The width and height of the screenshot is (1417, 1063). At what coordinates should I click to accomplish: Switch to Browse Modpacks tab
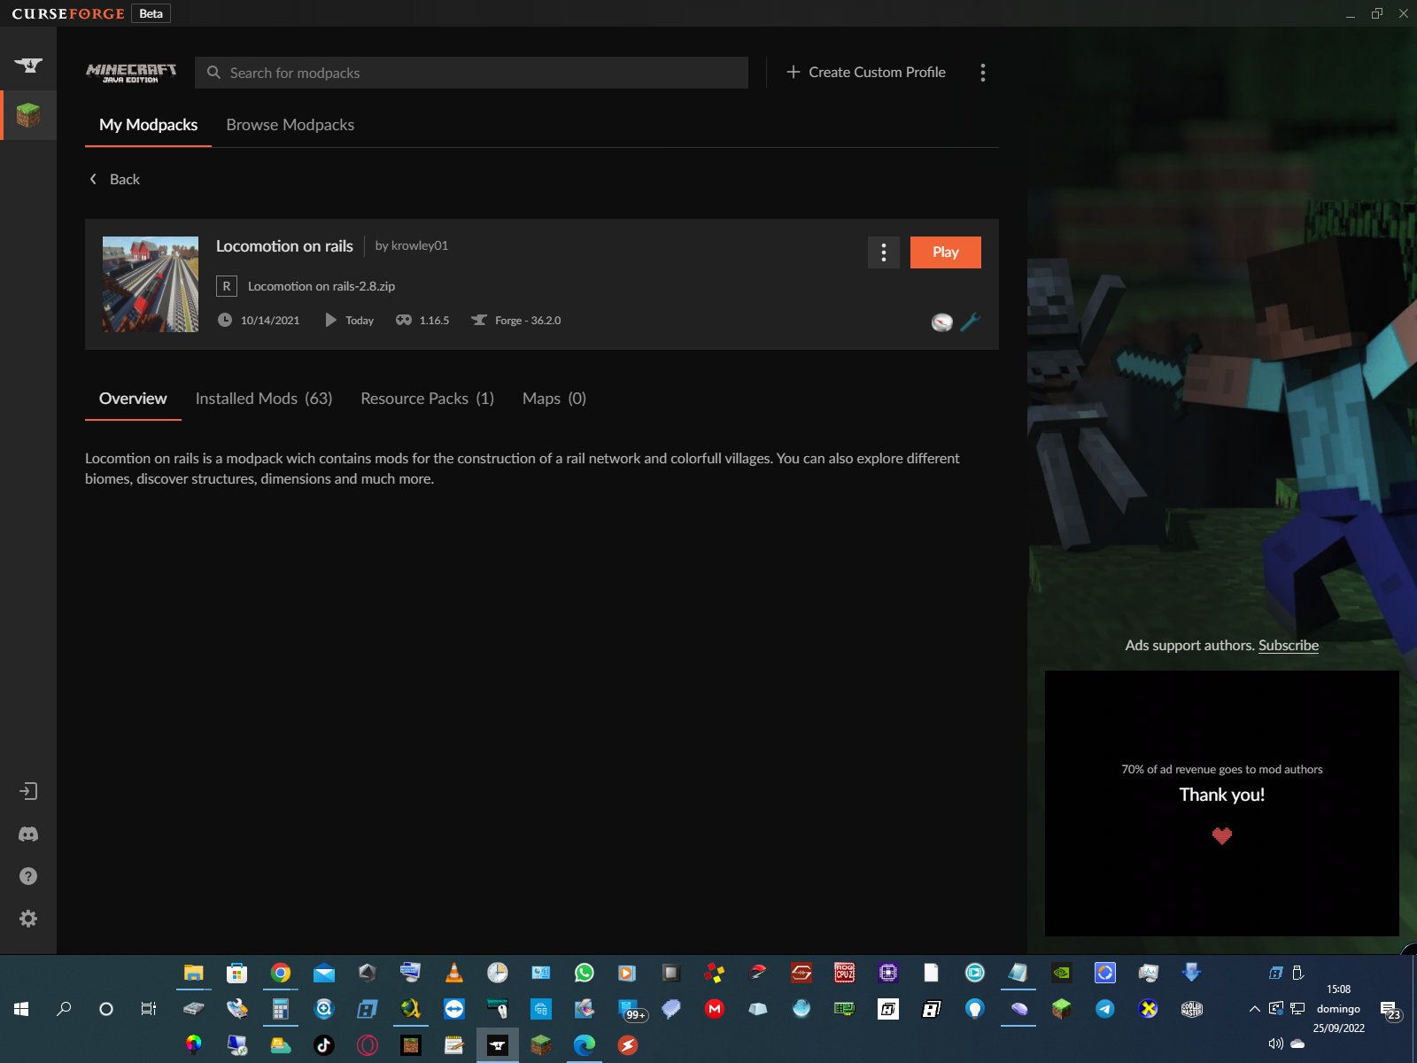[290, 125]
